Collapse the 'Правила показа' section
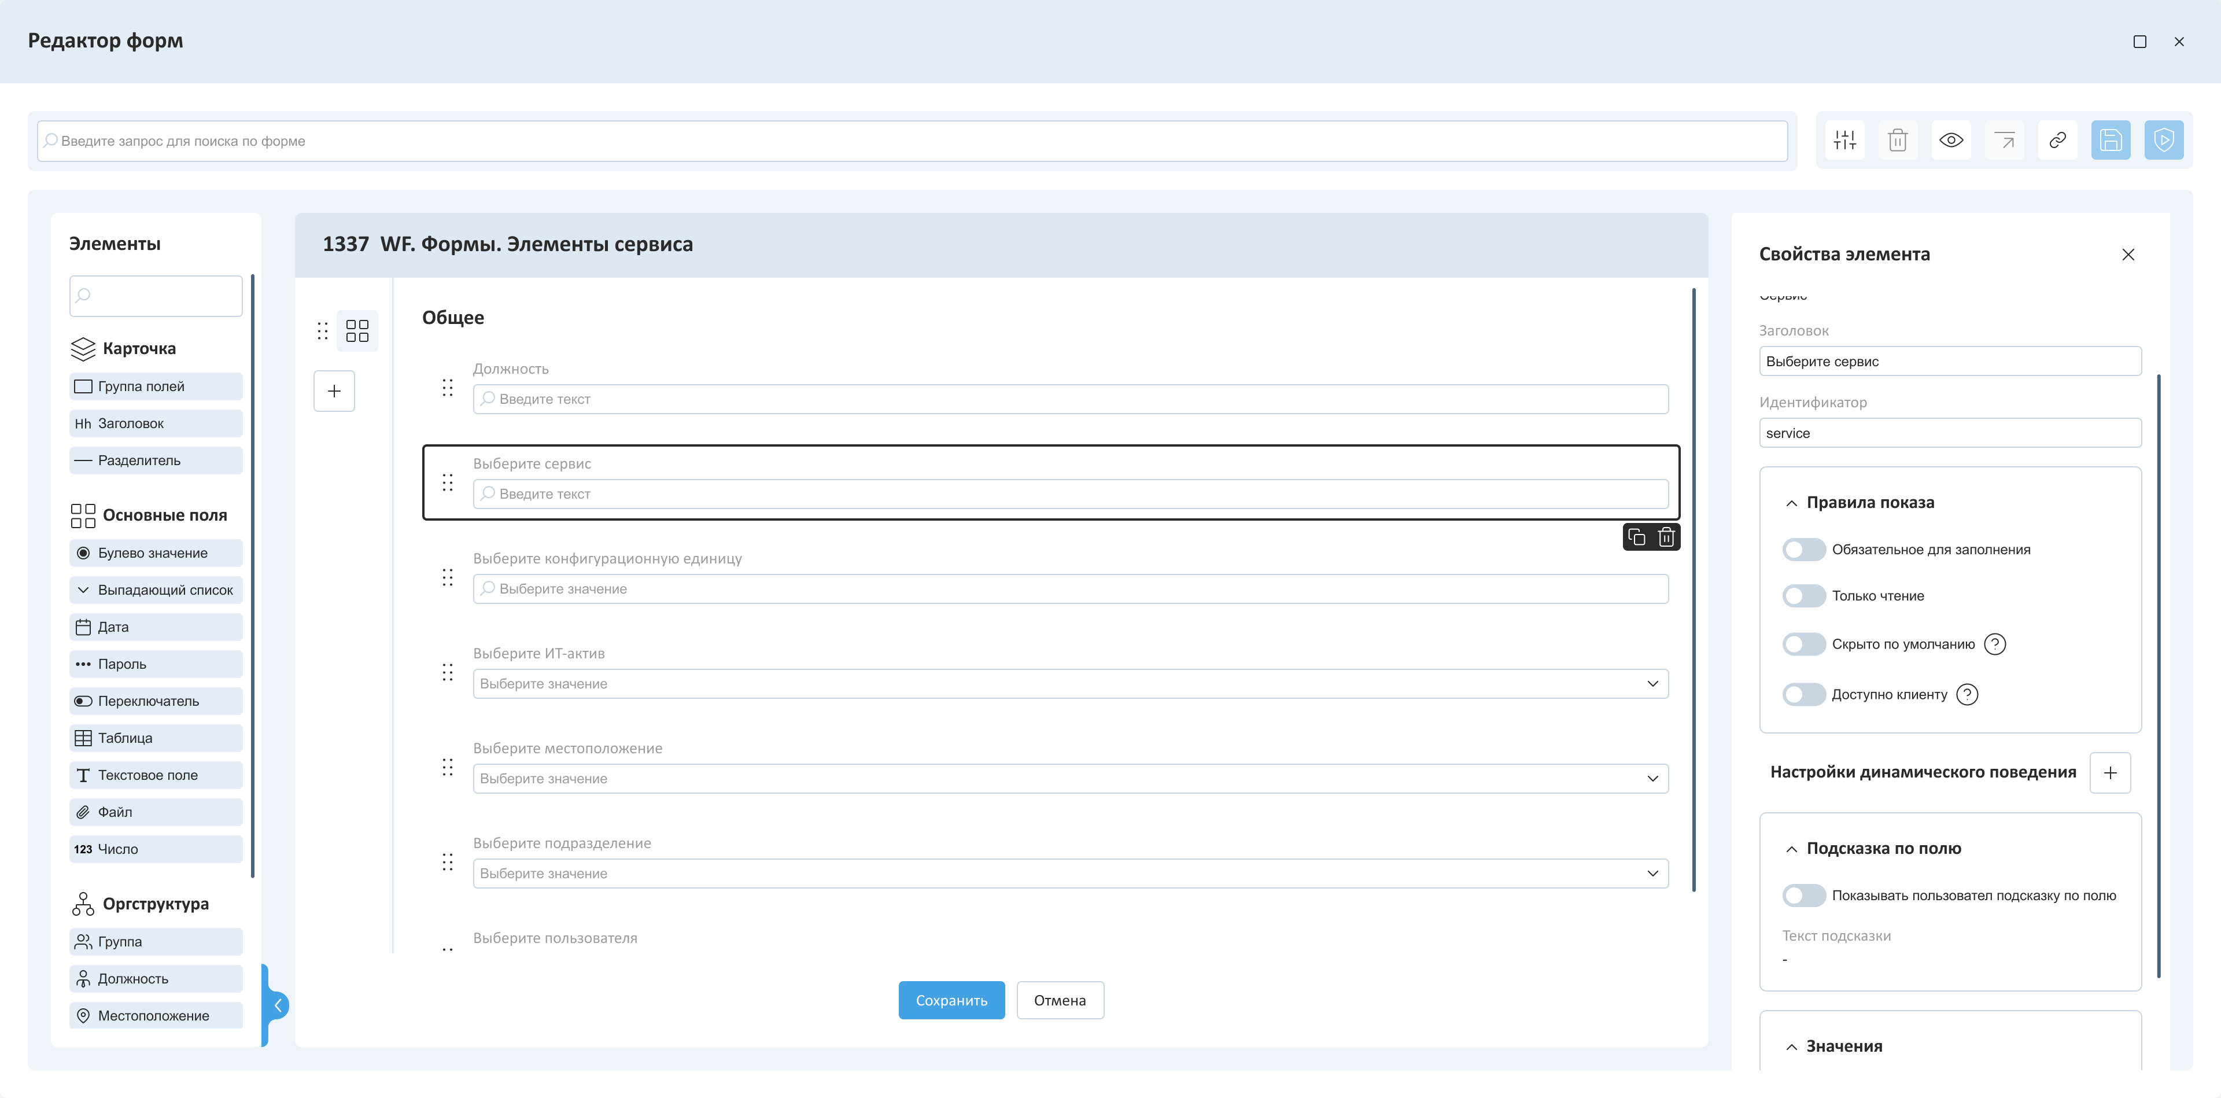This screenshot has width=2221, height=1098. tap(1792, 503)
